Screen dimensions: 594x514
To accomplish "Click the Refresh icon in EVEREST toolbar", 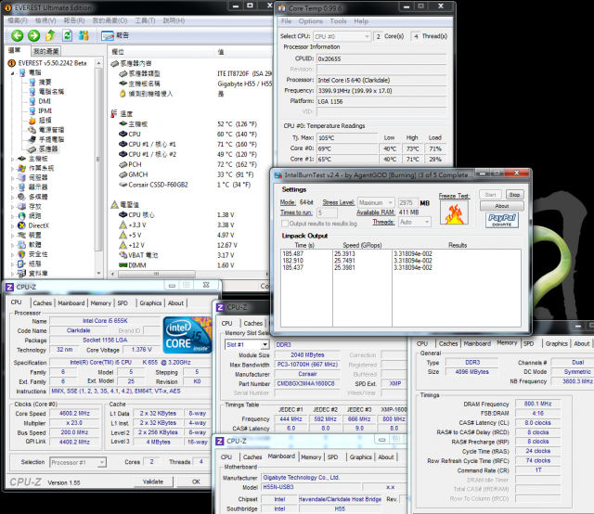I will tap(67, 35).
